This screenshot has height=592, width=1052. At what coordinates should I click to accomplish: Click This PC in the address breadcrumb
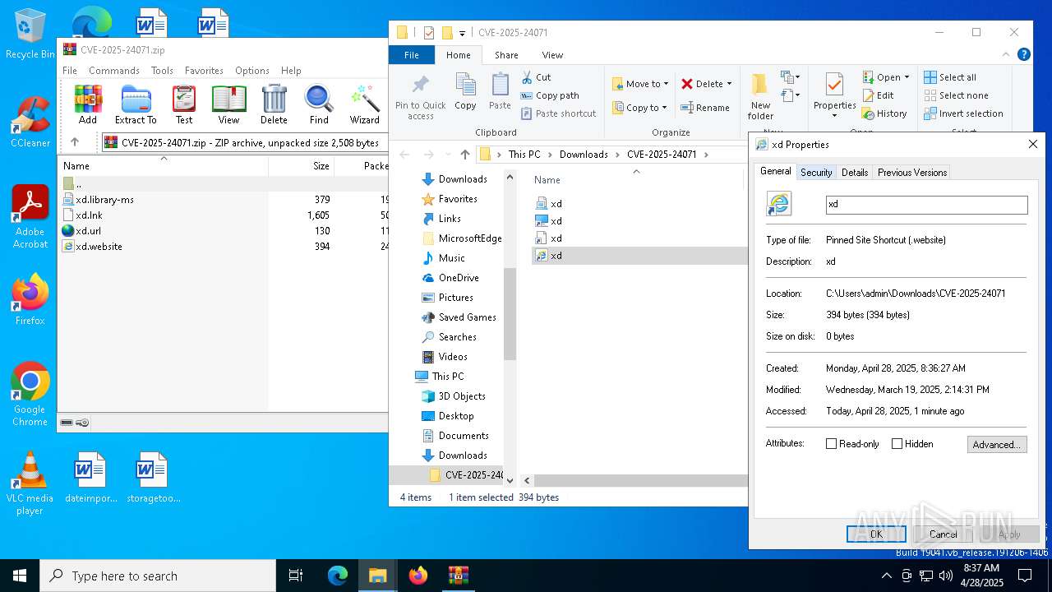(524, 154)
